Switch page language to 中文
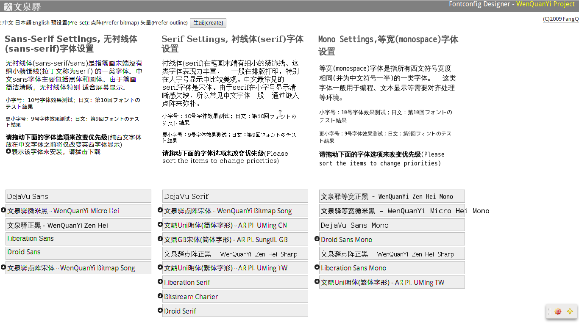Viewport: 579px width, 325px height. (x=8, y=23)
